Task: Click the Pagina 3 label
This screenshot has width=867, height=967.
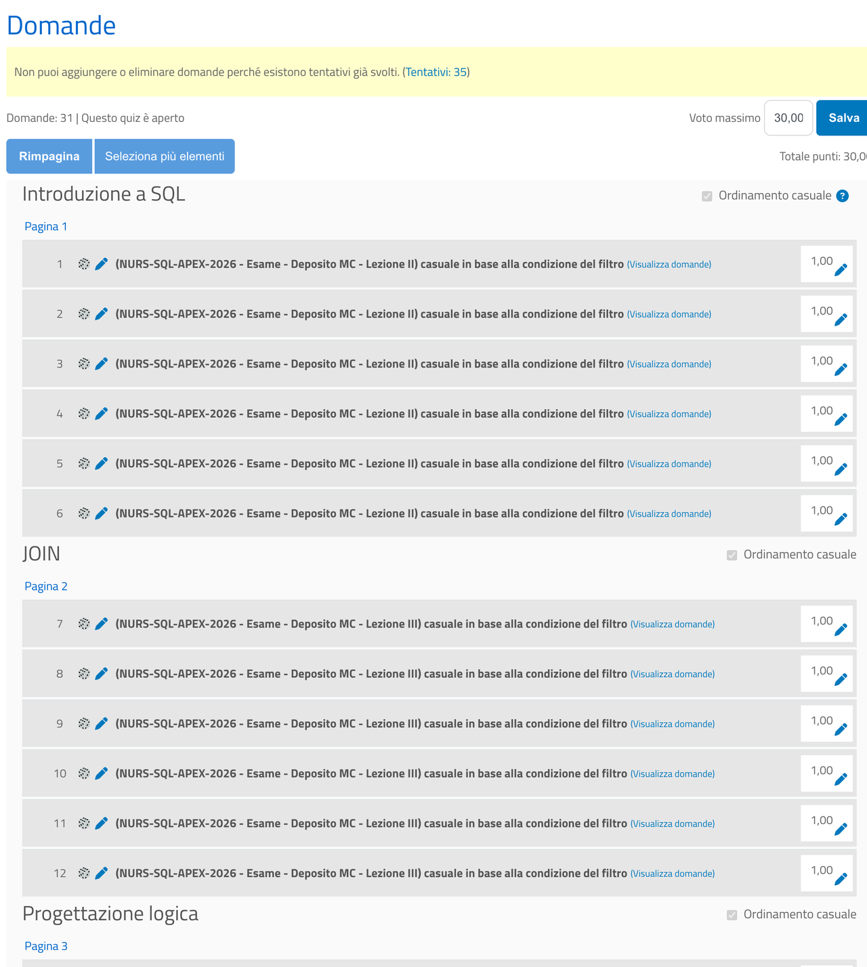Action: [46, 946]
